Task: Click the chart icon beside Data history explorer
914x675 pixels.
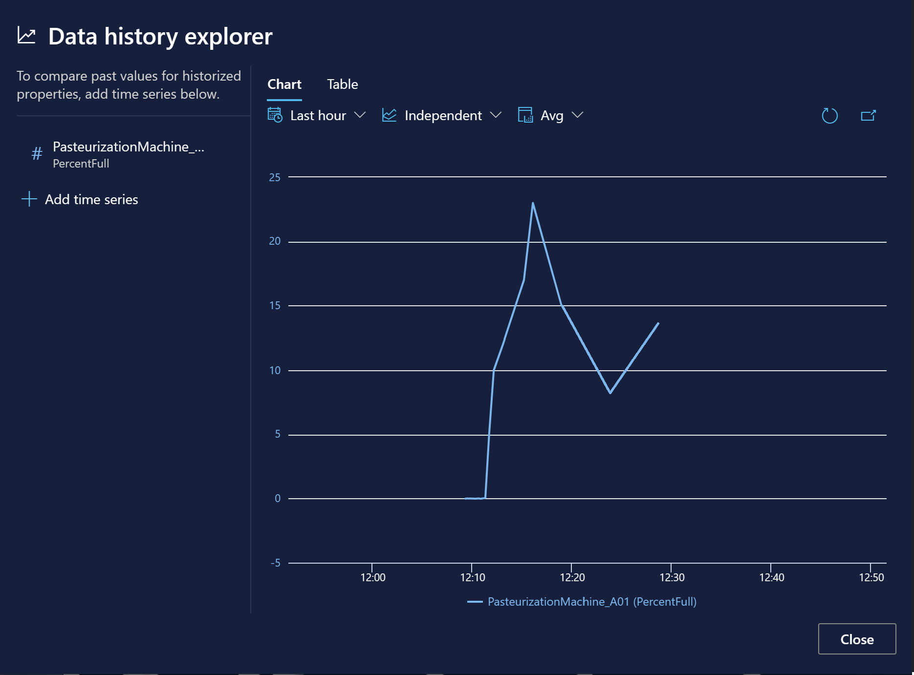Action: pos(26,36)
